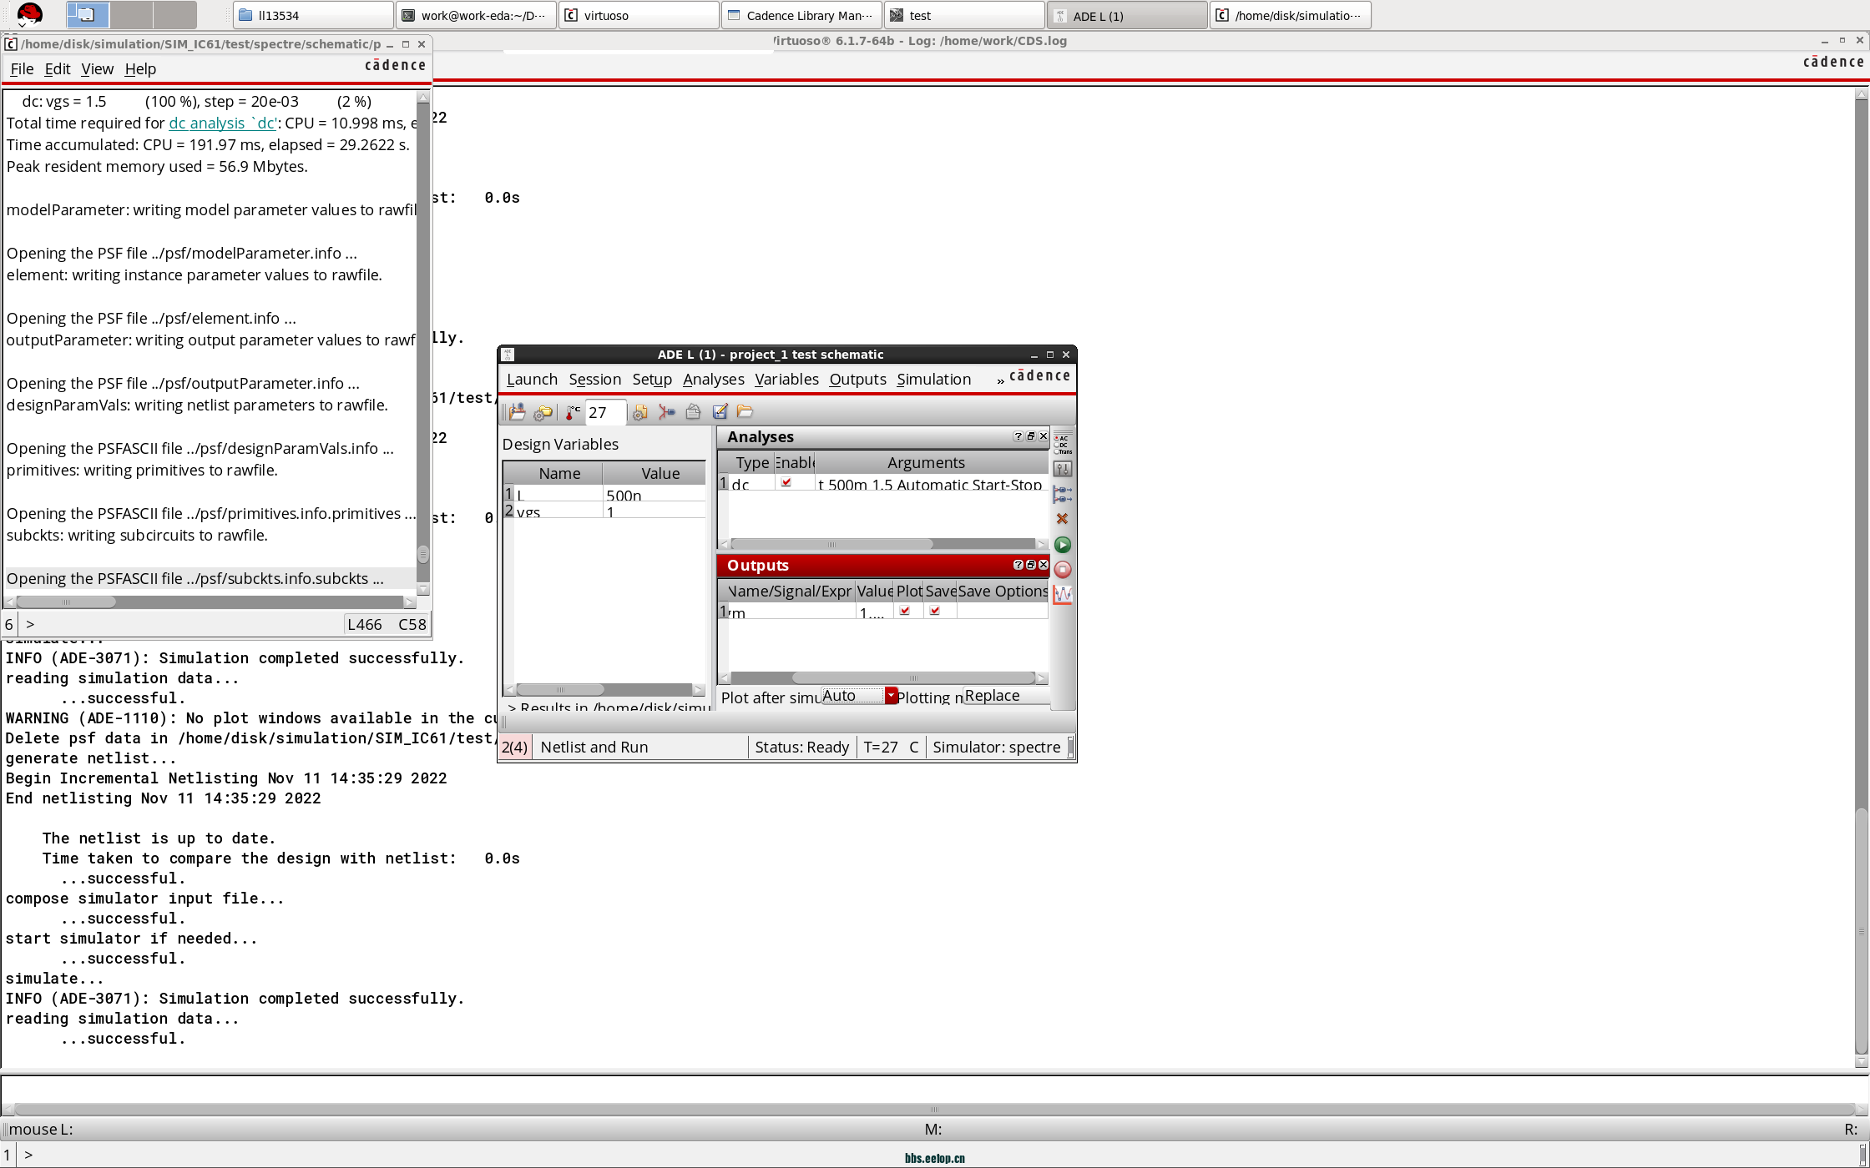Click setup outputs icon in side toolbar
The width and height of the screenshot is (1870, 1168).
coord(1063,495)
